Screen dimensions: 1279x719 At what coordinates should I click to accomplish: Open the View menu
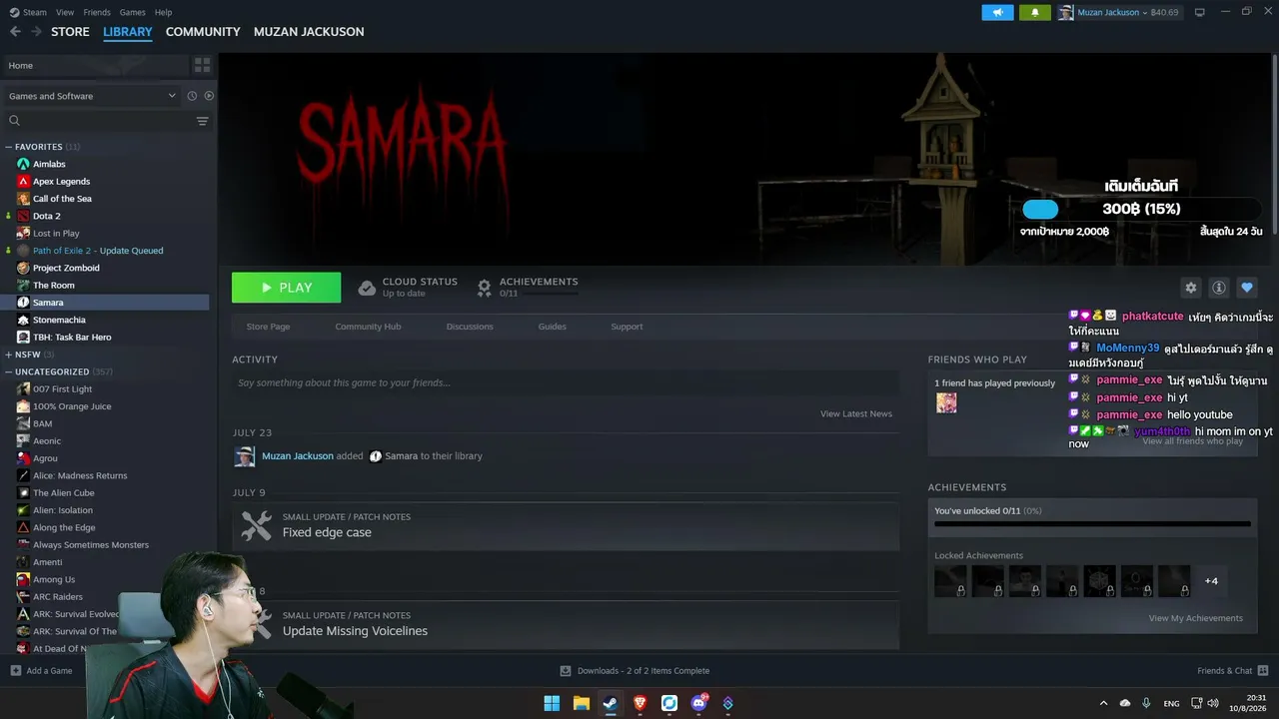(65, 12)
